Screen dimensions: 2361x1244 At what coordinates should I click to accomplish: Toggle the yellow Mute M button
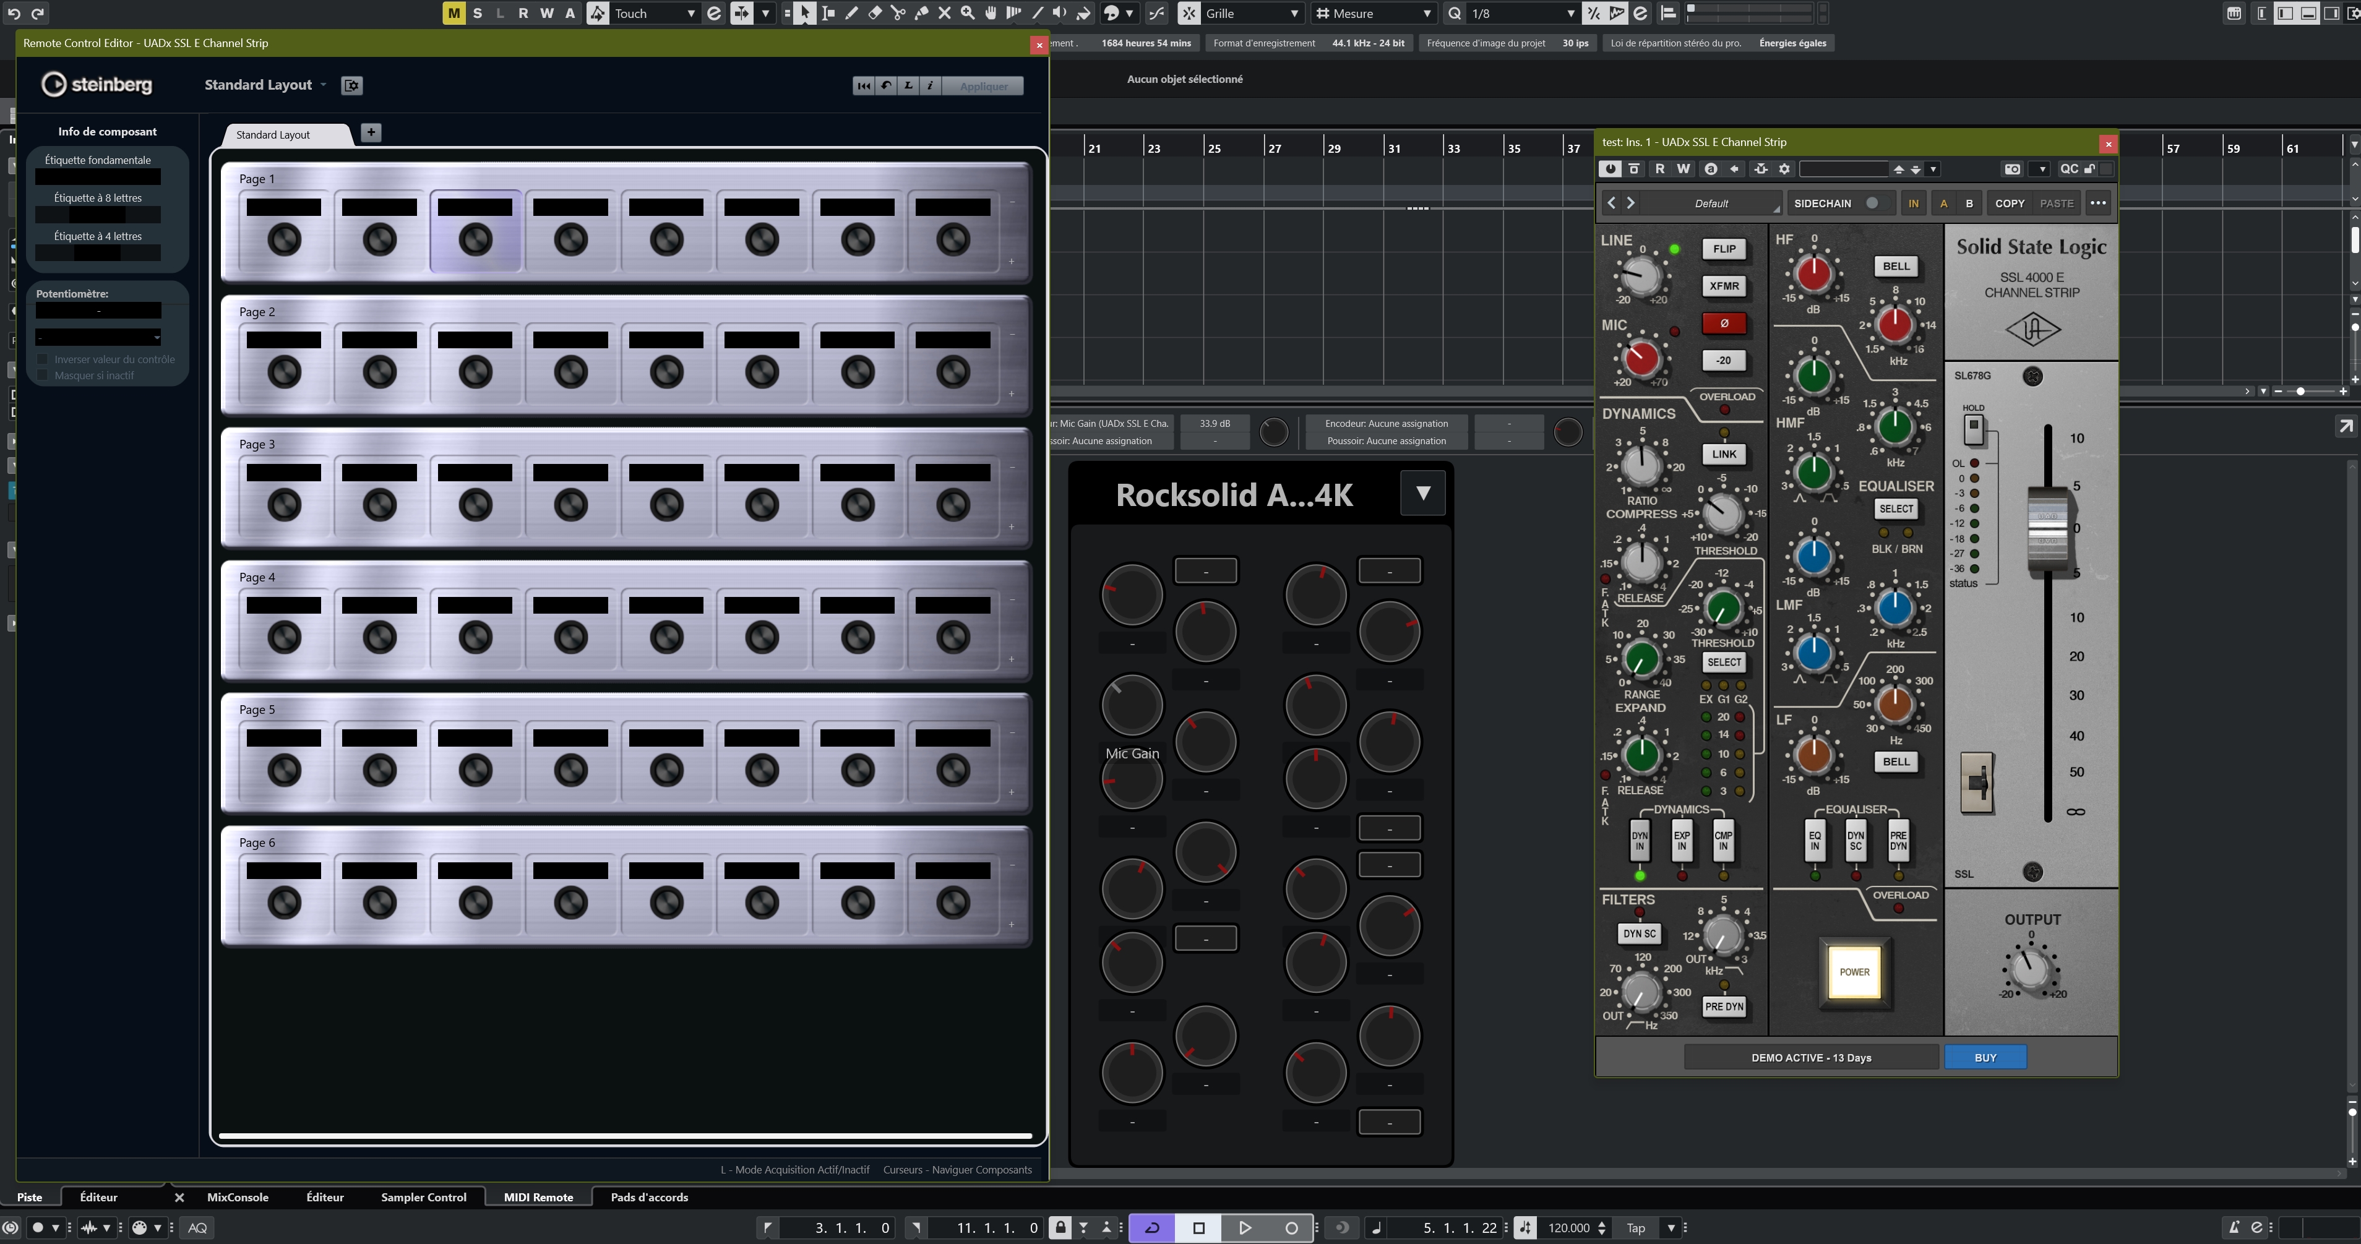coord(454,13)
